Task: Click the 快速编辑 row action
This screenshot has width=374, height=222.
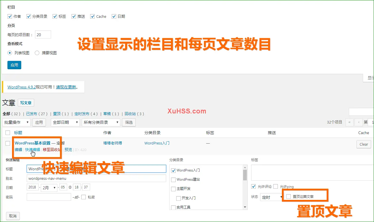Action: click(x=32, y=150)
